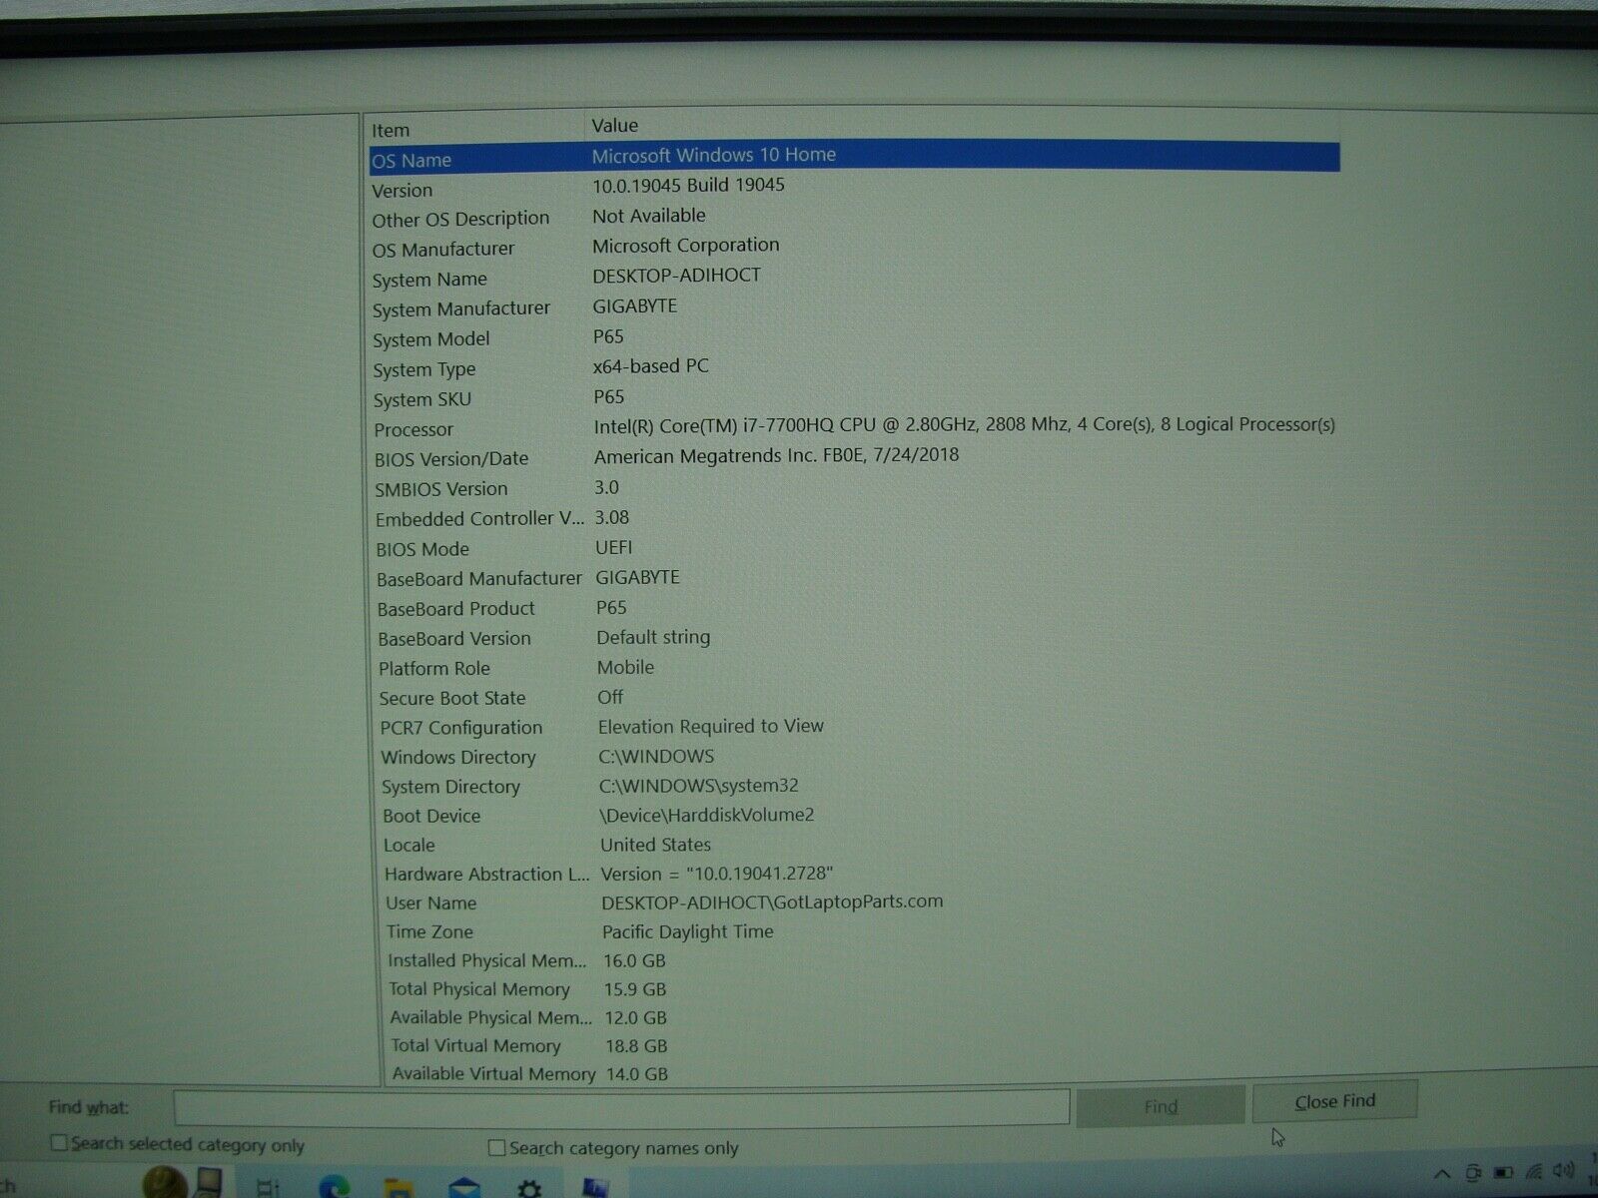Select the System Model row
1598x1198 pixels.
click(854, 337)
